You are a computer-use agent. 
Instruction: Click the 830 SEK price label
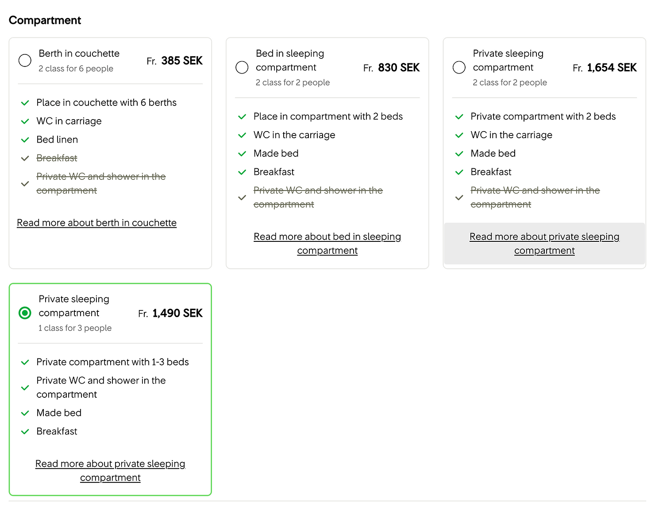coord(391,68)
